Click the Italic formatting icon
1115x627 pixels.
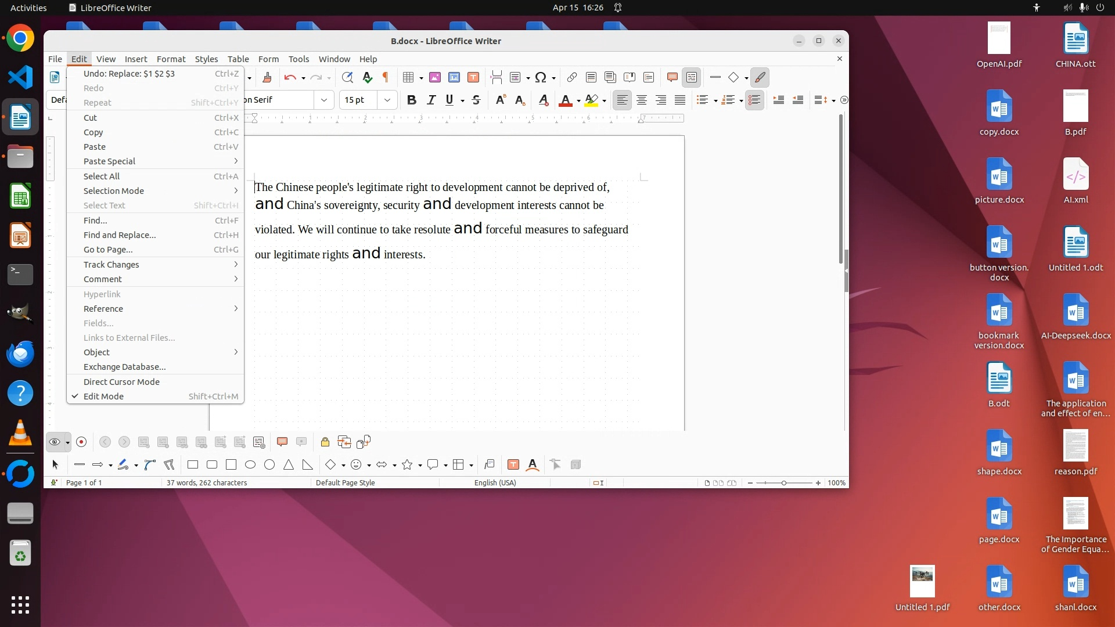[431, 100]
